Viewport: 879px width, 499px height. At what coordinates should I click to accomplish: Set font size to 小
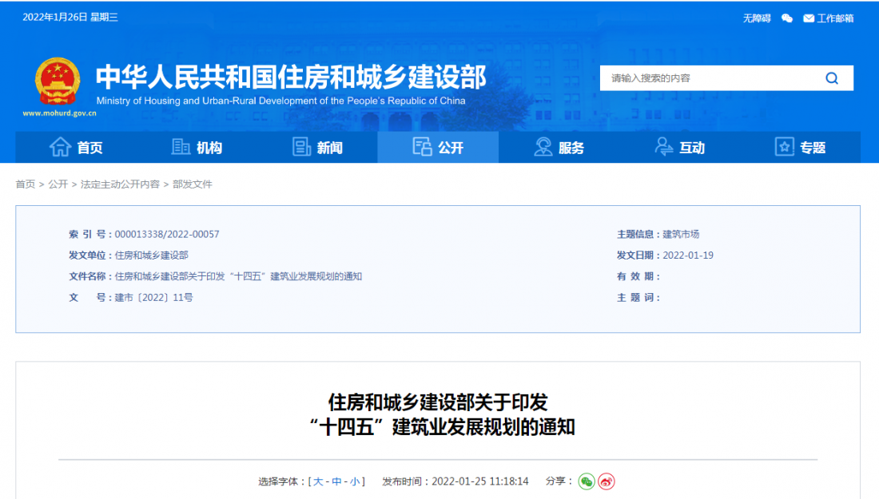pos(355,481)
